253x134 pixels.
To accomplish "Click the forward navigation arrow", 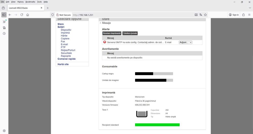I will tap(16, 15).
